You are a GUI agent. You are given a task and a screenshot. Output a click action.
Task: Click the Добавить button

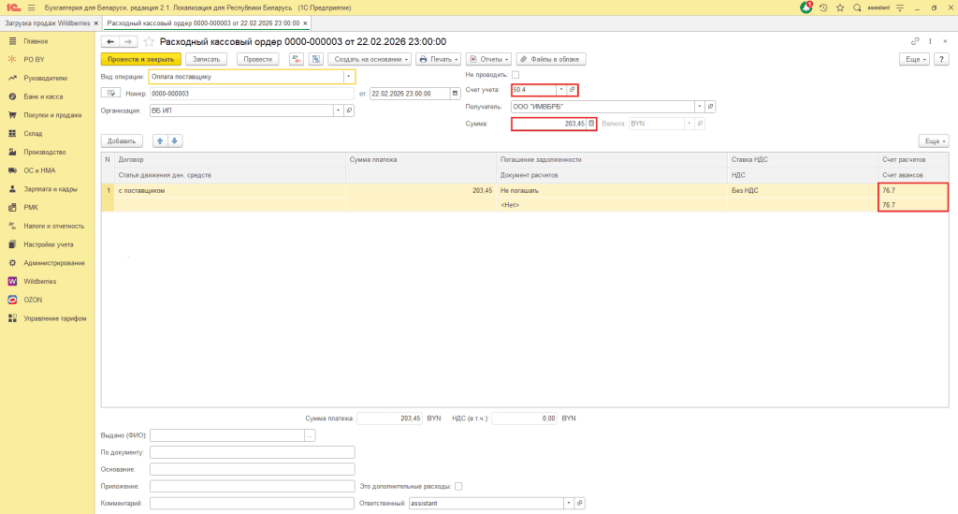(x=121, y=140)
